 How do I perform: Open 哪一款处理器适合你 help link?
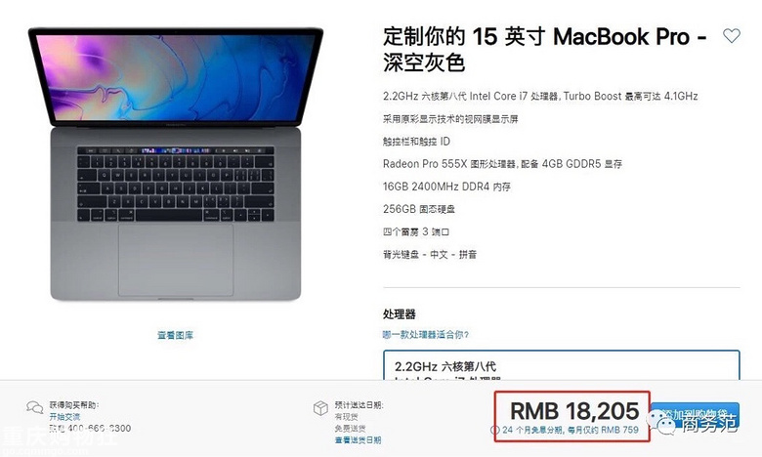coord(426,334)
